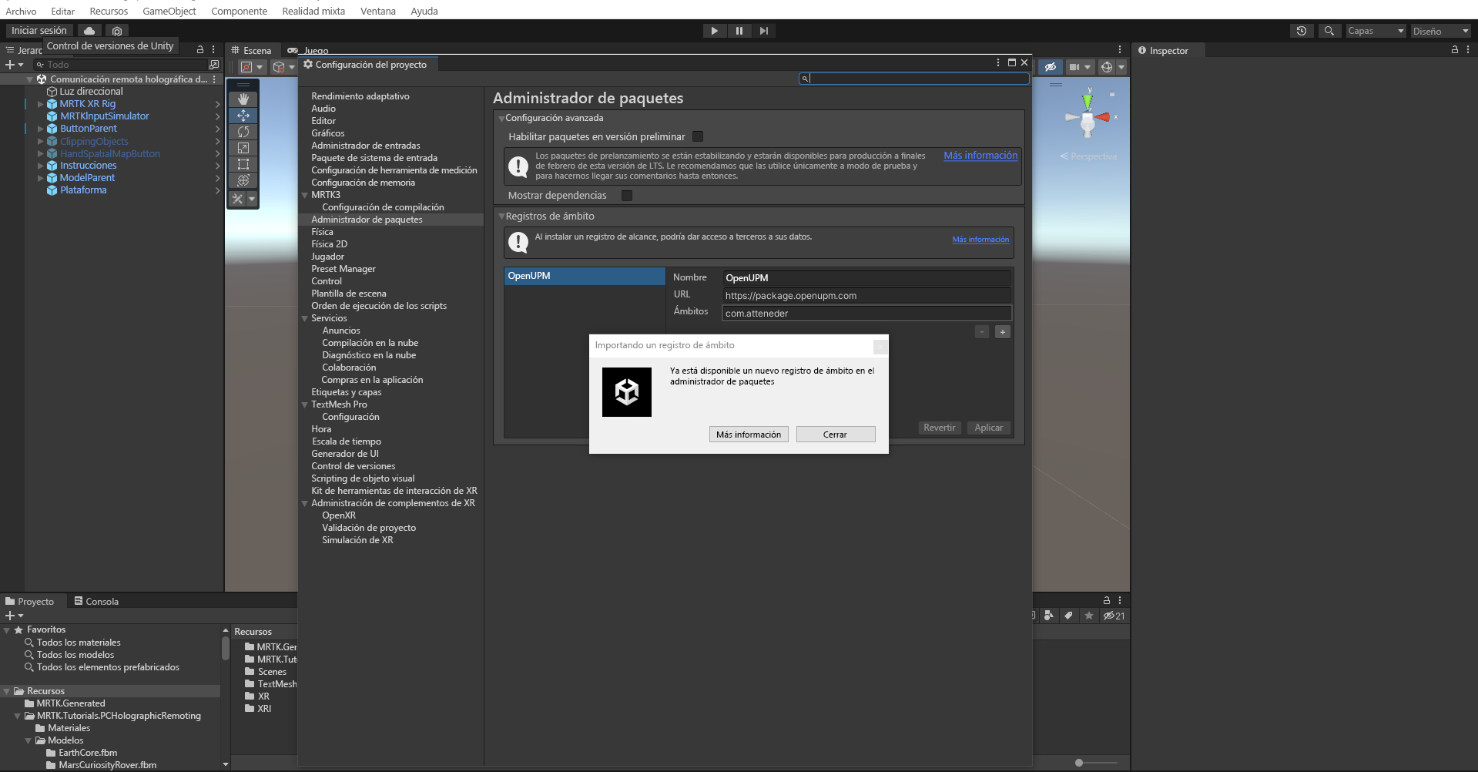Collapse the Favoritos folder in Project panel
Image resolution: width=1478 pixels, height=772 pixels.
pos(7,630)
